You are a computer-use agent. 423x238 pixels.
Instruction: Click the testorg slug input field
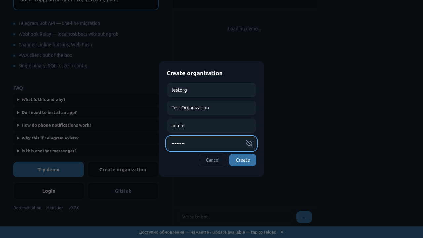pos(211,90)
